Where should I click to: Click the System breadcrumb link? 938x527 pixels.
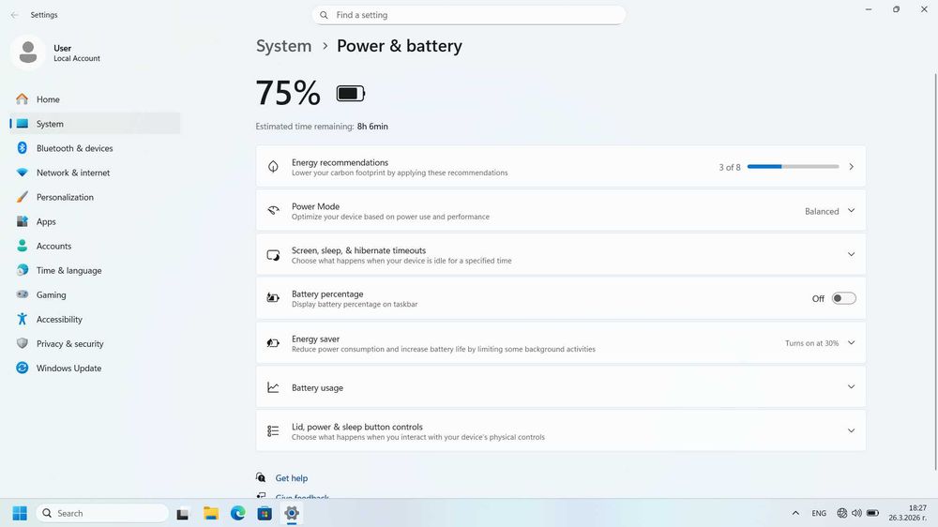pyautogui.click(x=283, y=46)
